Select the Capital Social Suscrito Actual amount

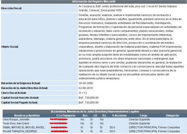[89, 98]
